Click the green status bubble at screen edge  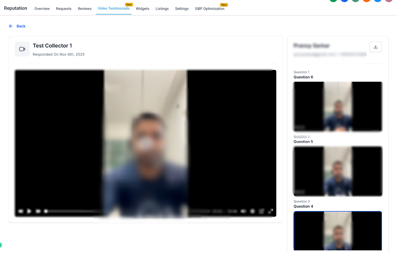(1, 245)
